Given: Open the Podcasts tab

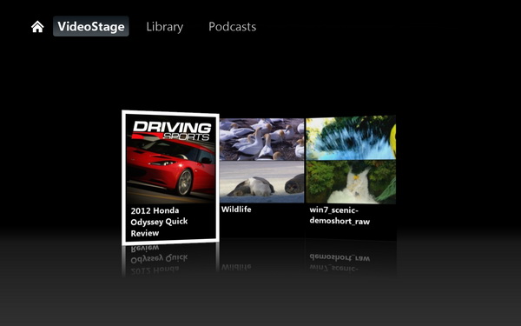Looking at the screenshot, I should (x=232, y=27).
